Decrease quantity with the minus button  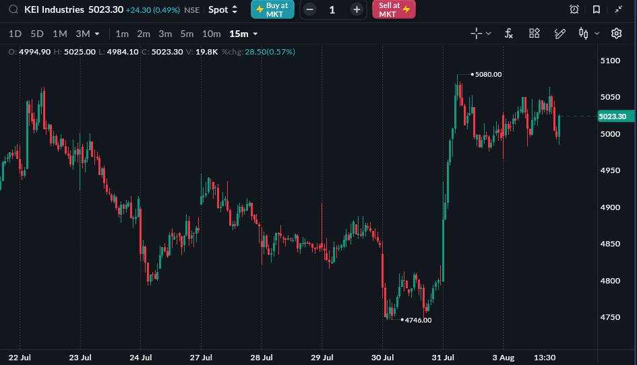[x=309, y=9]
